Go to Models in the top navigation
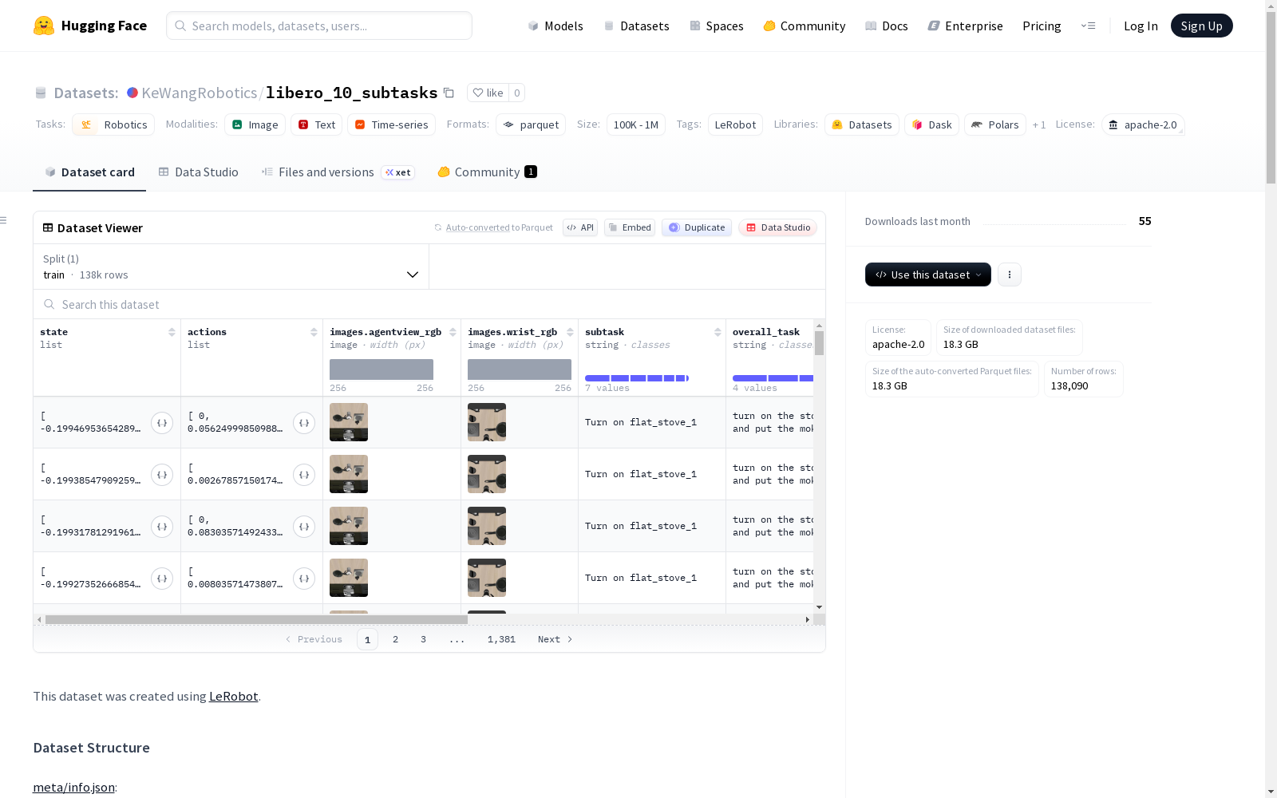1277x798 pixels. (x=555, y=26)
